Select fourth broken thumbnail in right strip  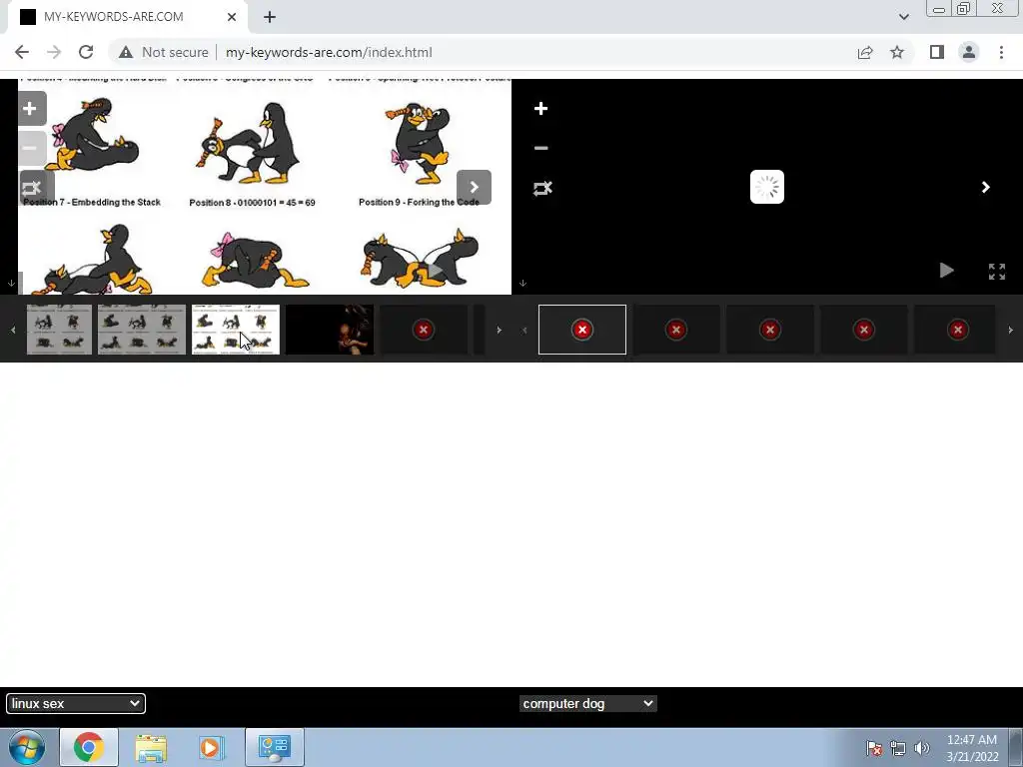pyautogui.click(x=864, y=330)
